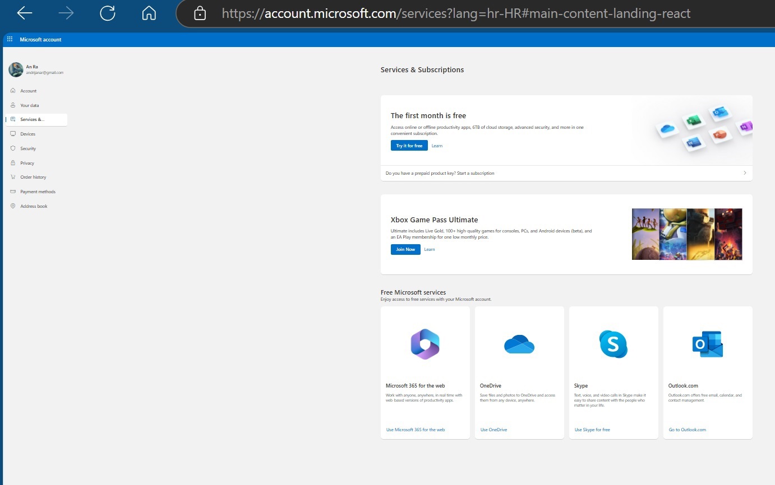775x485 pixels.
Task: Reload the page with the refresh icon
Action: tap(108, 13)
